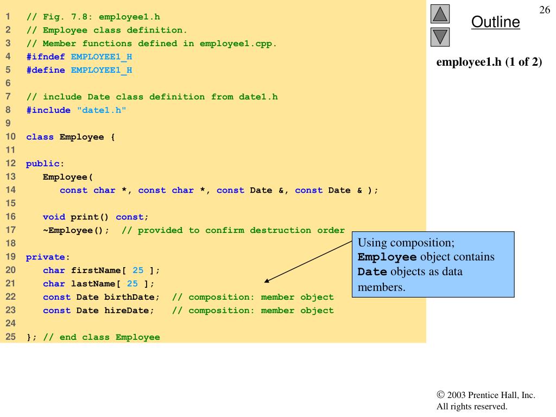Screen dimensions: 556x417
Task: Click the void print() const line
Action: point(96,217)
